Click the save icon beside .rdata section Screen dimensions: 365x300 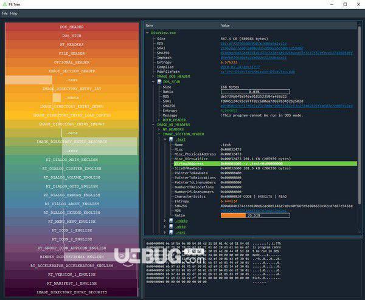coord(171,220)
